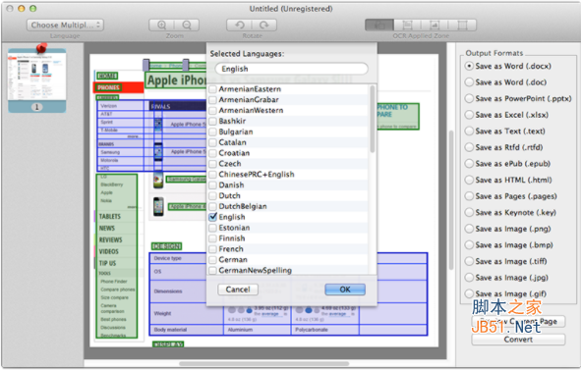The height and width of the screenshot is (370, 581).
Task: Select Save as Word (.docx) option
Action: 469,66
